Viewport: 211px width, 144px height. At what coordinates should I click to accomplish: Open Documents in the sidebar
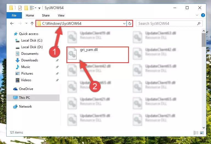30,54
